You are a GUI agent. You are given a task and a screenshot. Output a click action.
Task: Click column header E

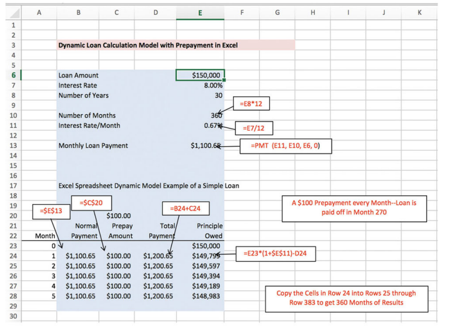click(200, 13)
